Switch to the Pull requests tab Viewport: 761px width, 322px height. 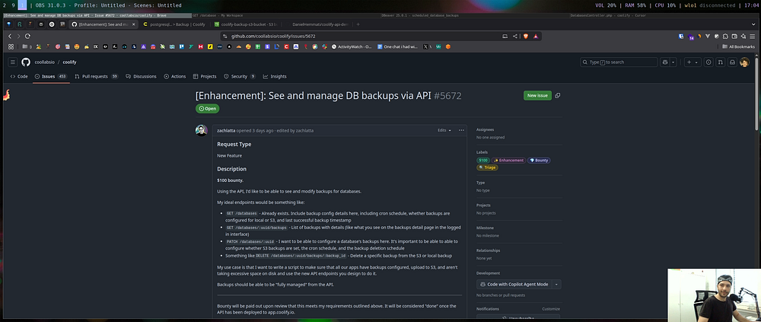96,76
